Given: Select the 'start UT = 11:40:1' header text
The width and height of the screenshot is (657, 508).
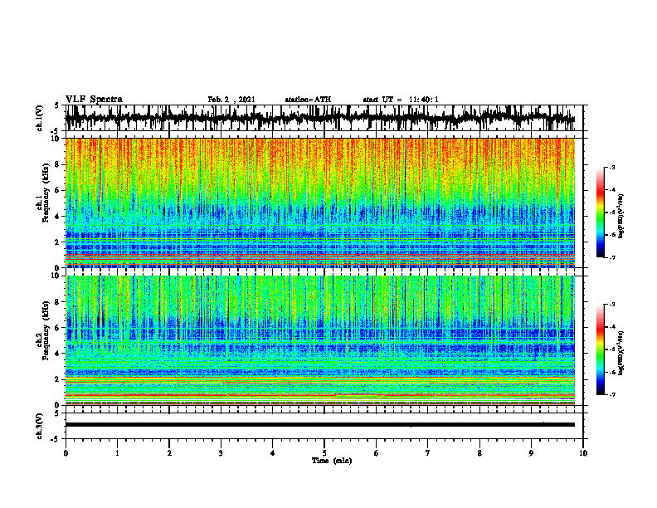Looking at the screenshot, I should (x=401, y=100).
